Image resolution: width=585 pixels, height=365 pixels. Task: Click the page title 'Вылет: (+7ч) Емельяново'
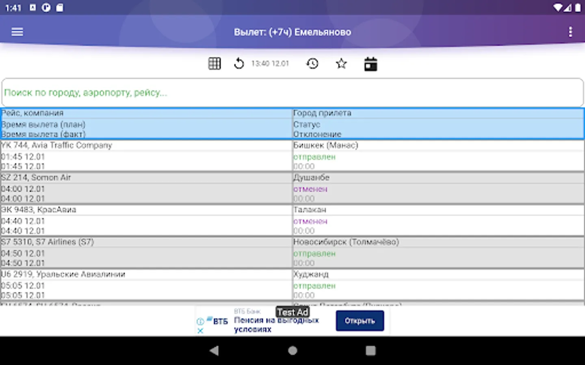[292, 32]
